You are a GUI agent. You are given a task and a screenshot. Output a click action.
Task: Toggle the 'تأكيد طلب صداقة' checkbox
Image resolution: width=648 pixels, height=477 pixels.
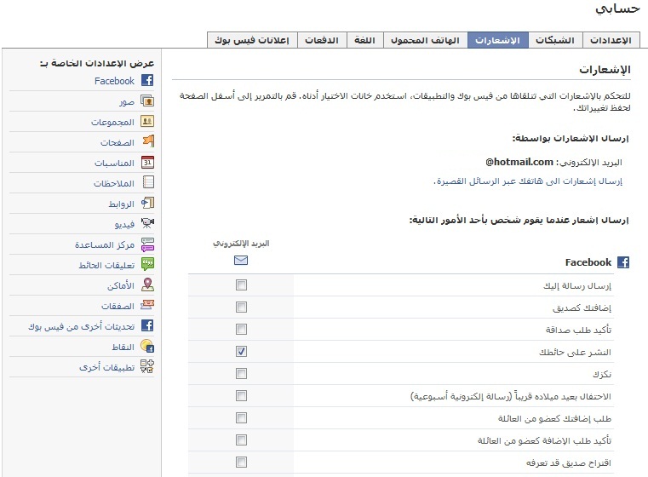[242, 330]
